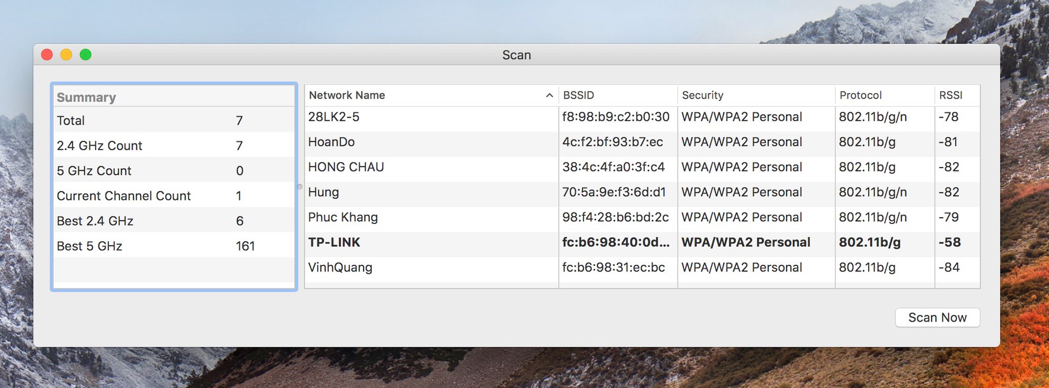This screenshot has height=388, width=1049.
Task: Click the split-view divider handle dot
Action: coord(300,187)
